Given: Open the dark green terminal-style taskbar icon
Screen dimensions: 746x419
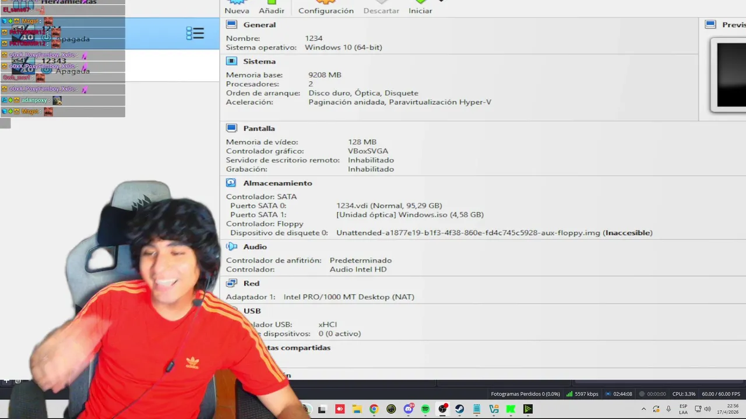Looking at the screenshot, I should click(x=528, y=409).
